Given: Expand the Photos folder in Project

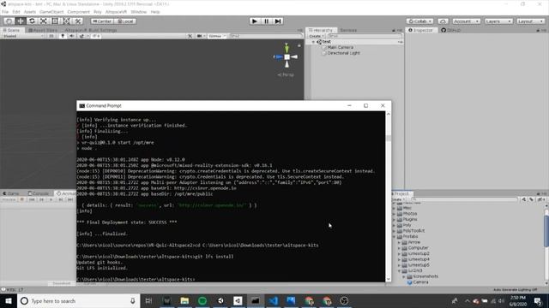Looking at the screenshot, I should [395, 214].
